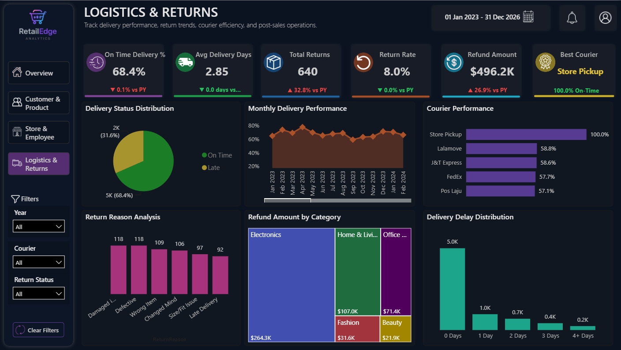Click the Monthly Delivery Performance scrollbar handle
This screenshot has width=621, height=350.
click(x=288, y=200)
